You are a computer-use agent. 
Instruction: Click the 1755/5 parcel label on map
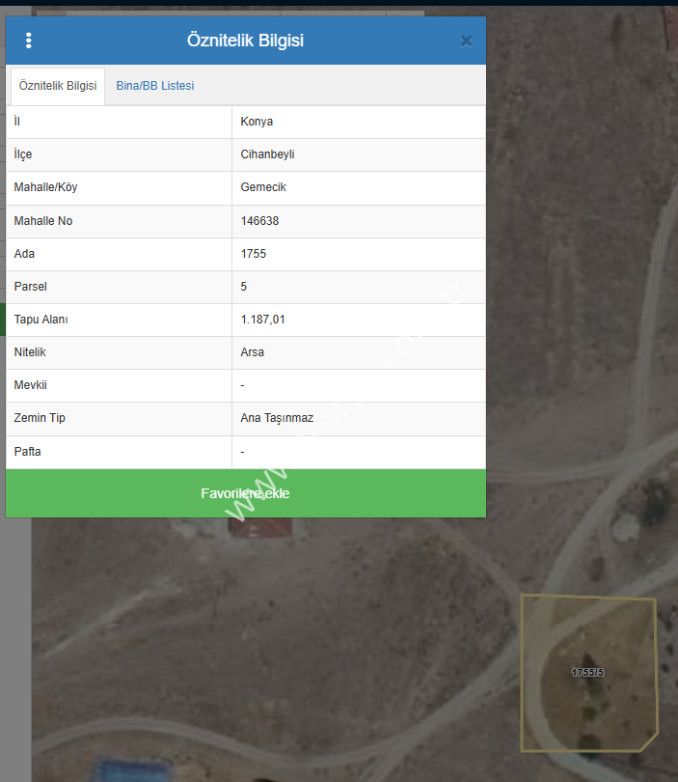point(587,672)
